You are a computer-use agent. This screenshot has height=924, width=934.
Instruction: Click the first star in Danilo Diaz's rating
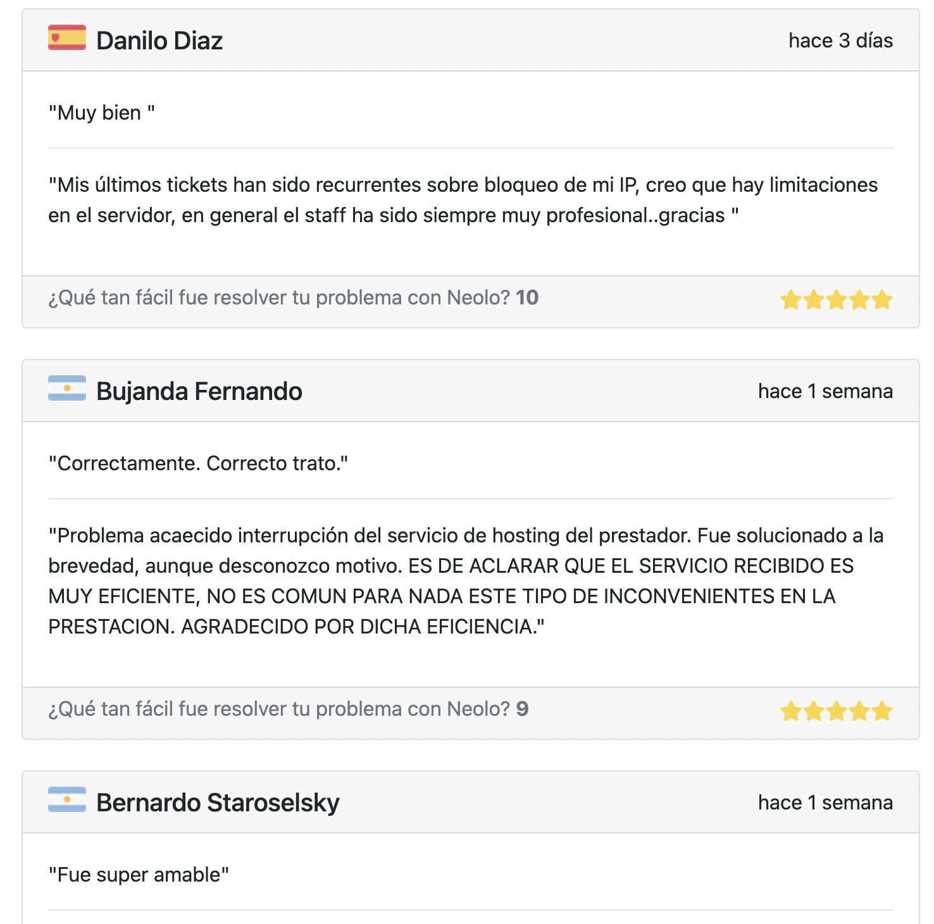point(791,299)
